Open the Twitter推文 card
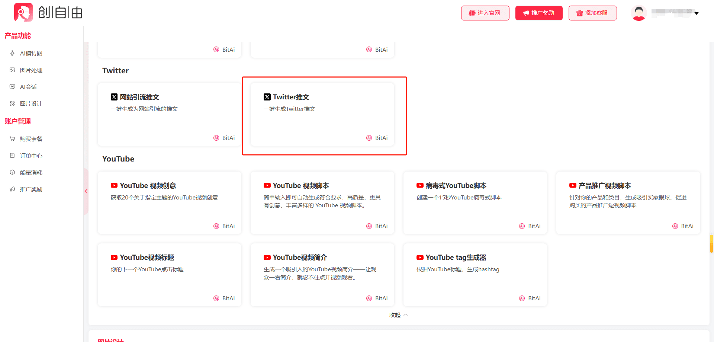 pos(322,114)
